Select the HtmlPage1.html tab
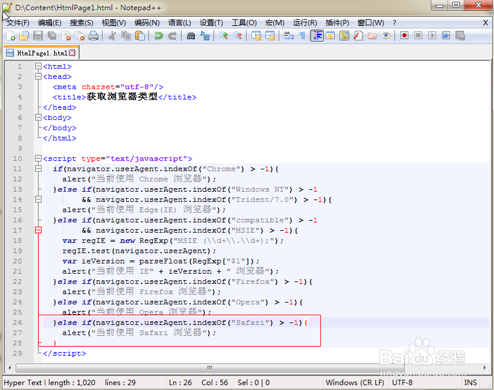This screenshot has width=494, height=390. (42, 53)
